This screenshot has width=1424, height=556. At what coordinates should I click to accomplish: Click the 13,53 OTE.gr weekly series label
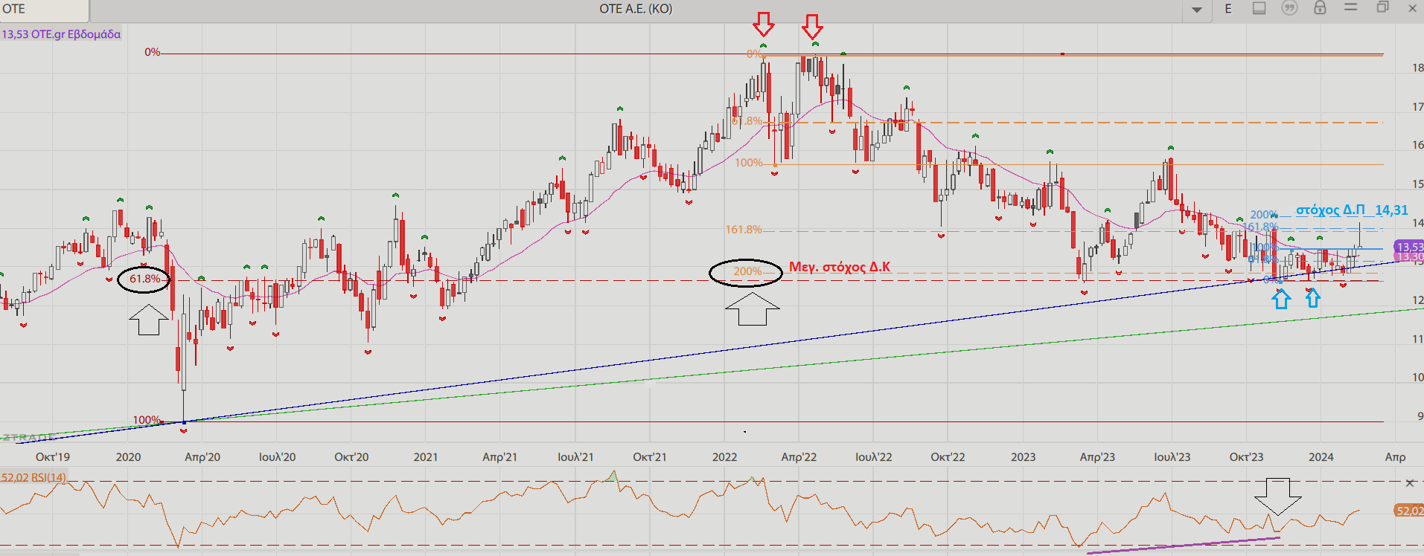tap(61, 34)
